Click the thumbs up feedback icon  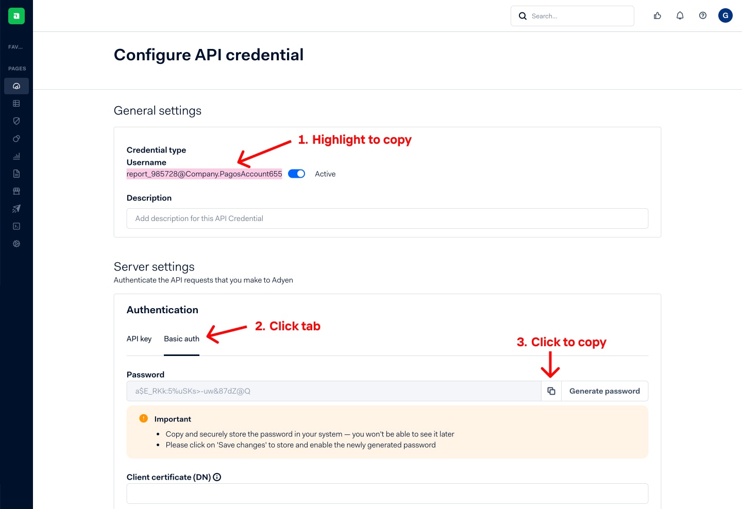tap(657, 16)
